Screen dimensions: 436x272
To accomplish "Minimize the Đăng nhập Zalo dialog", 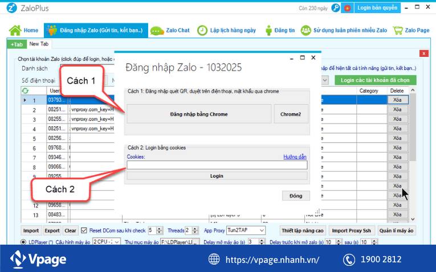I will 291,58.
